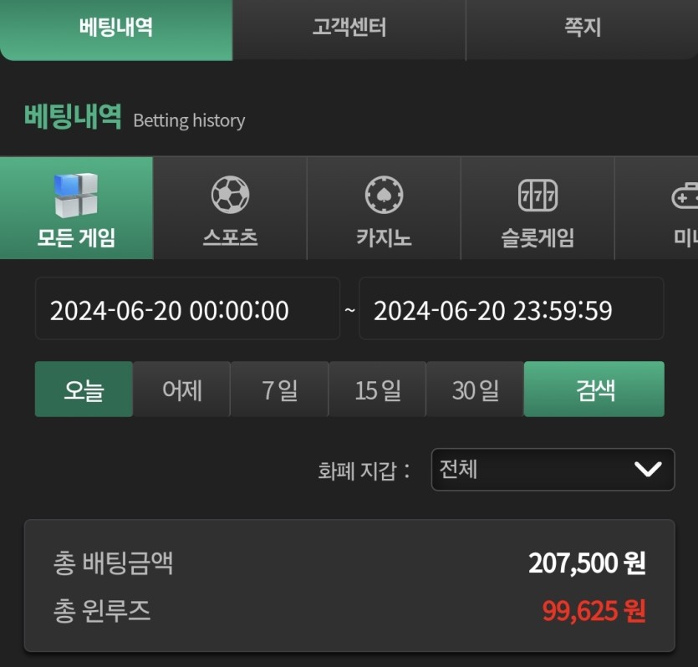Select the 모든 게임 cubes icon
This screenshot has width=698, height=667.
(76, 195)
